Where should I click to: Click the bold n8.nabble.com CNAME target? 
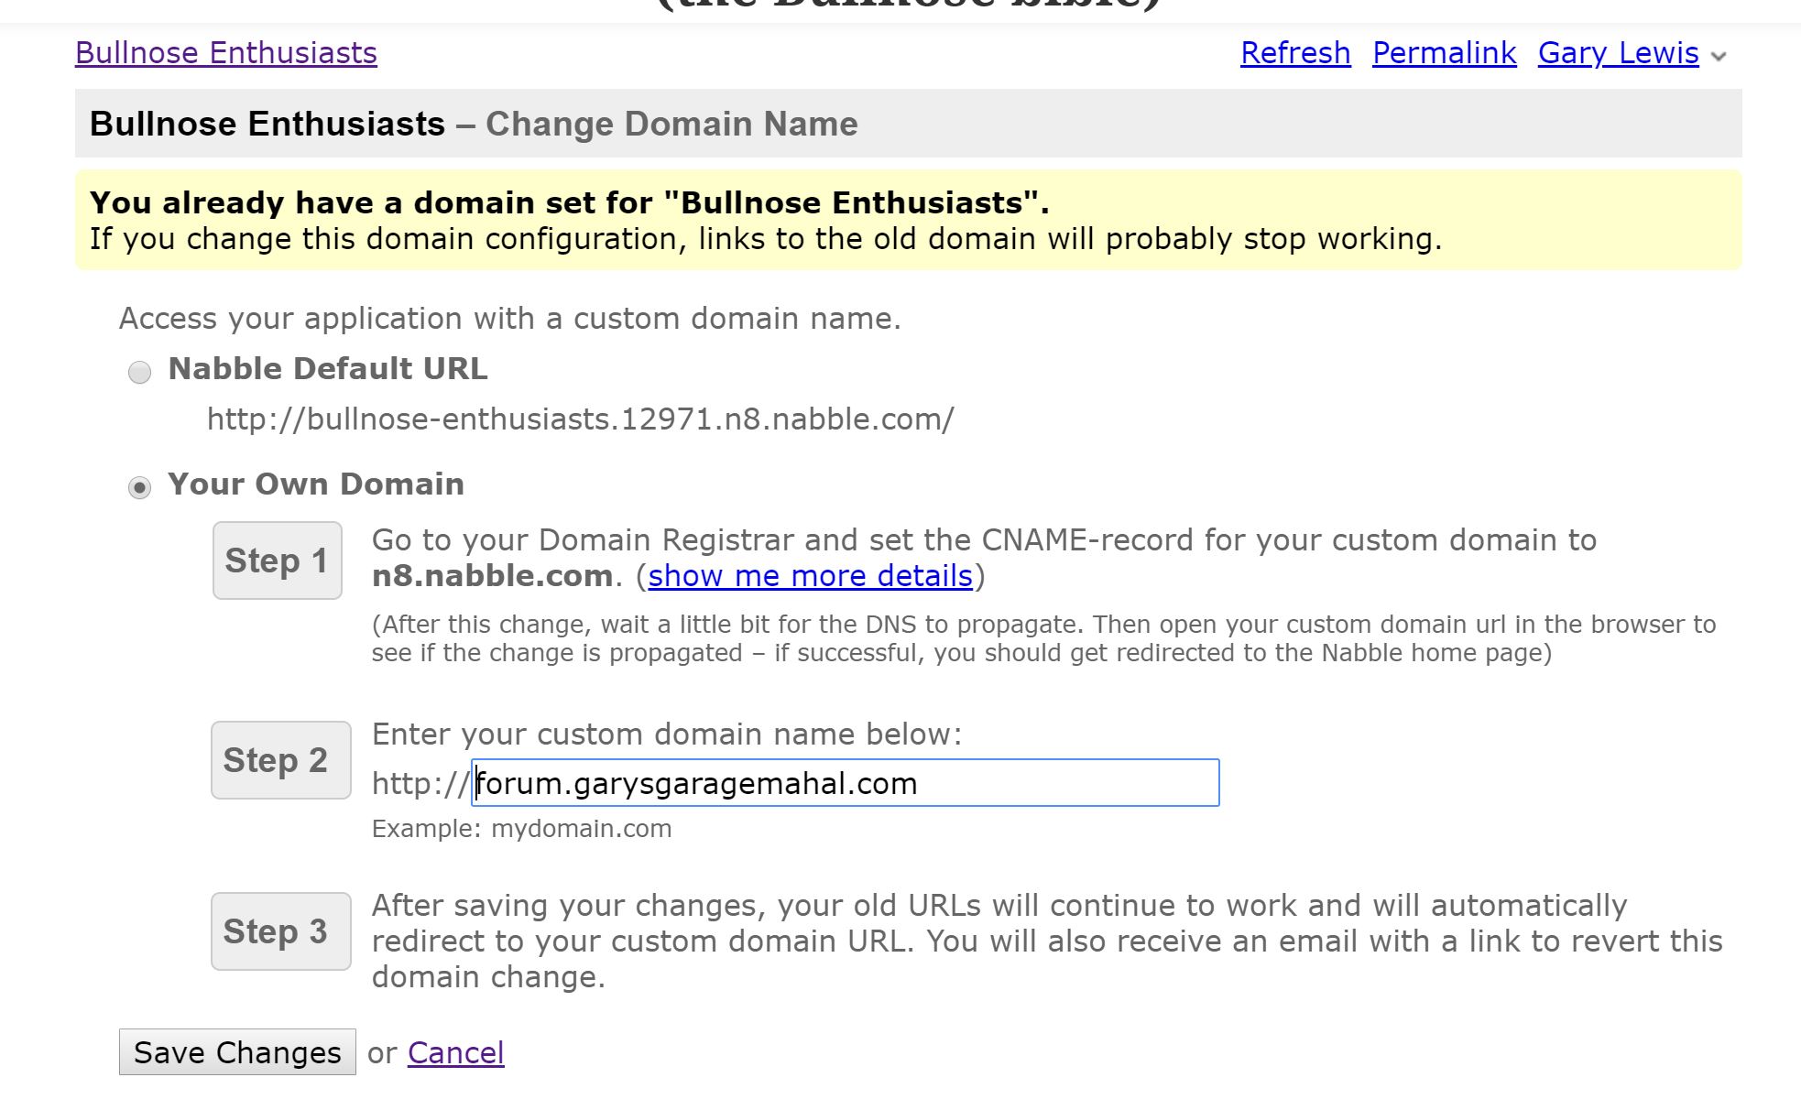[x=492, y=576]
